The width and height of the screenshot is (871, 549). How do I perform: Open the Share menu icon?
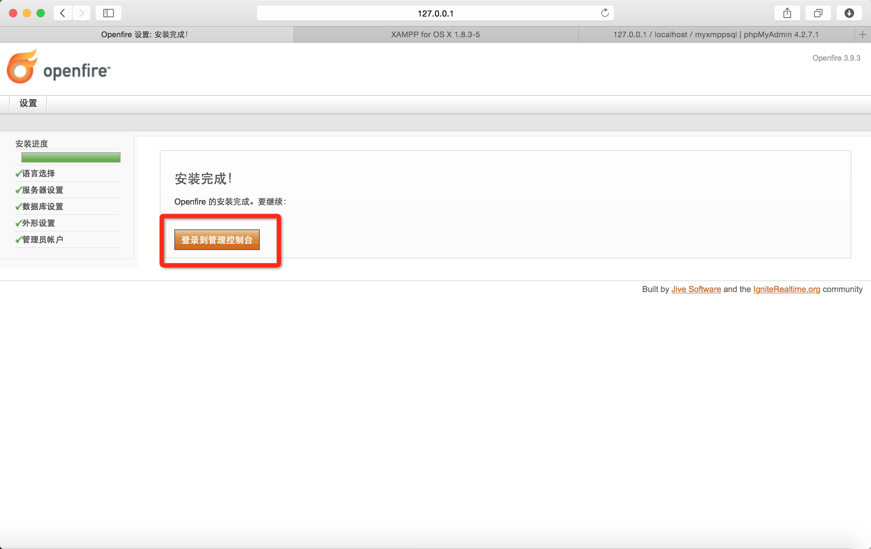(787, 13)
